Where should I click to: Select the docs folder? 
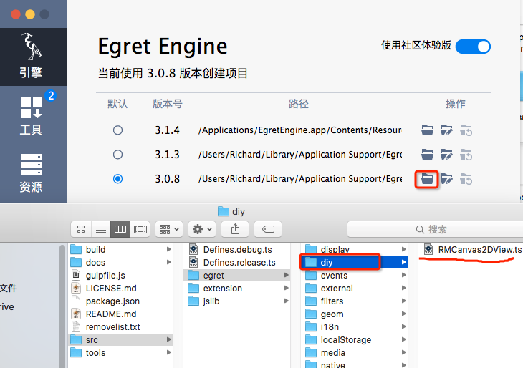(121, 262)
